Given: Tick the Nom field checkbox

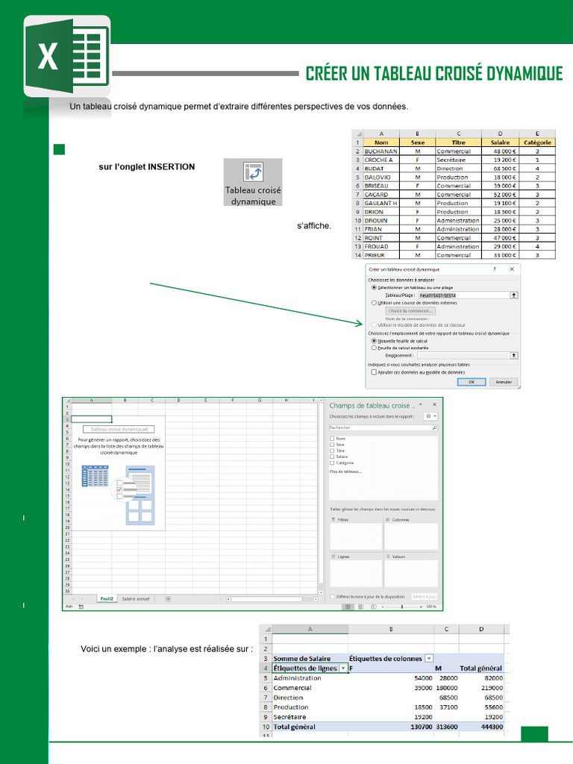Looking at the screenshot, I should (x=332, y=439).
